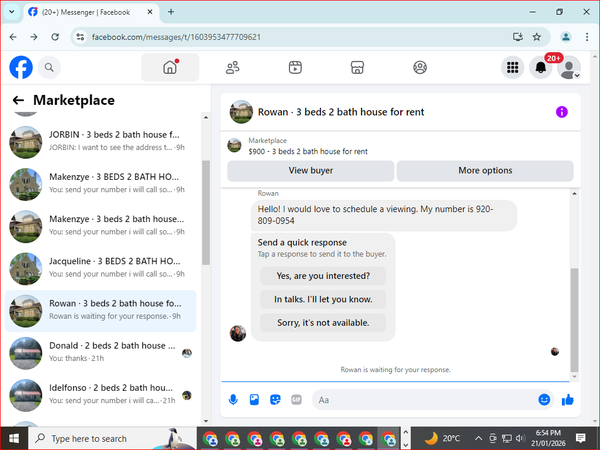This screenshot has height=450, width=600.
Task: Open the taskbar clock showing 6:54 PM
Action: [548, 438]
